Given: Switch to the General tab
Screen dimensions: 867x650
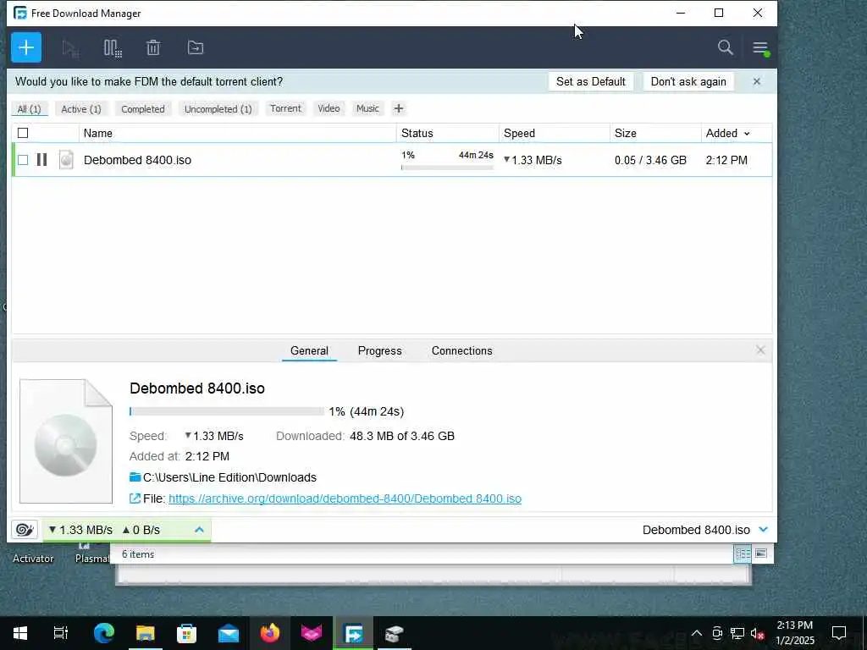Looking at the screenshot, I should pos(309,351).
